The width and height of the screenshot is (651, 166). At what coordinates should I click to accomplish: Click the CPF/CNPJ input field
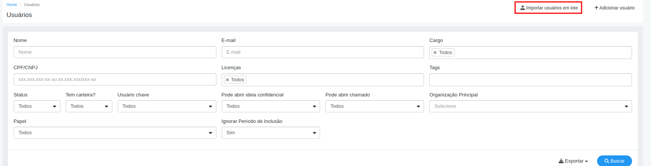(x=115, y=79)
